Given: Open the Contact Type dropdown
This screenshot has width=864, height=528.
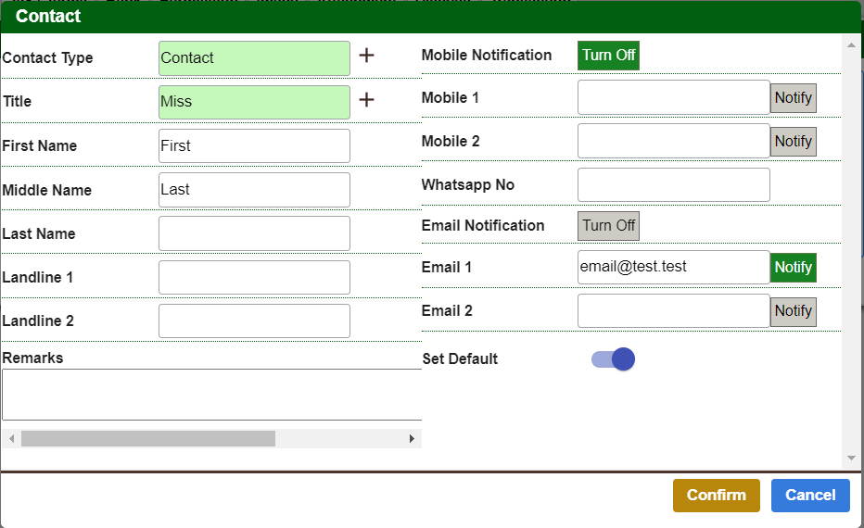Looking at the screenshot, I should [x=254, y=58].
